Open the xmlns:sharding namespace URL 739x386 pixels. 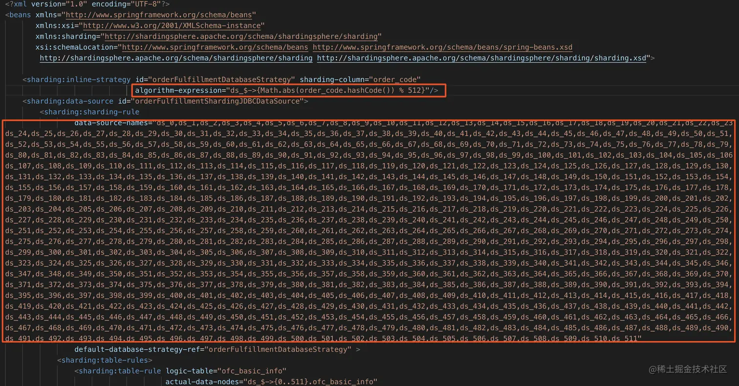pos(241,37)
